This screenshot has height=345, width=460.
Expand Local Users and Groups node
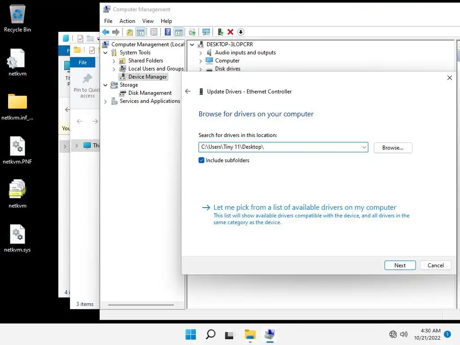[114, 69]
